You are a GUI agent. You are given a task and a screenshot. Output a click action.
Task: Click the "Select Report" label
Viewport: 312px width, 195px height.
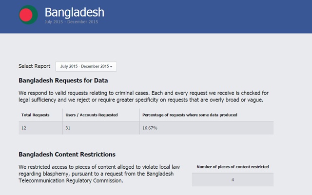[x=34, y=66]
